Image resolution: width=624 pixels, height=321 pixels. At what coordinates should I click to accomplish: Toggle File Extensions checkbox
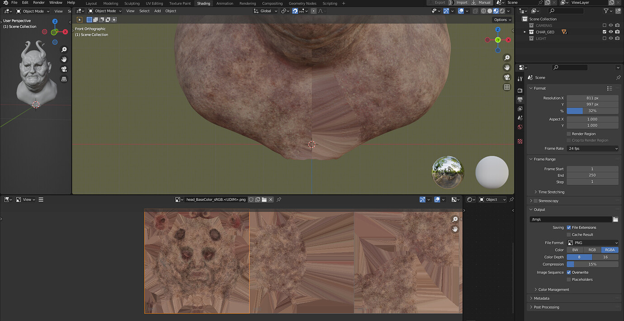[569, 227]
